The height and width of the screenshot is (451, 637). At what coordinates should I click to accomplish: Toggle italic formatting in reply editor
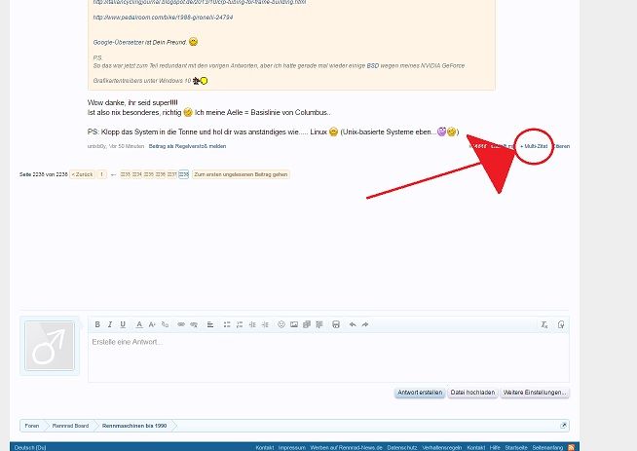(110, 324)
